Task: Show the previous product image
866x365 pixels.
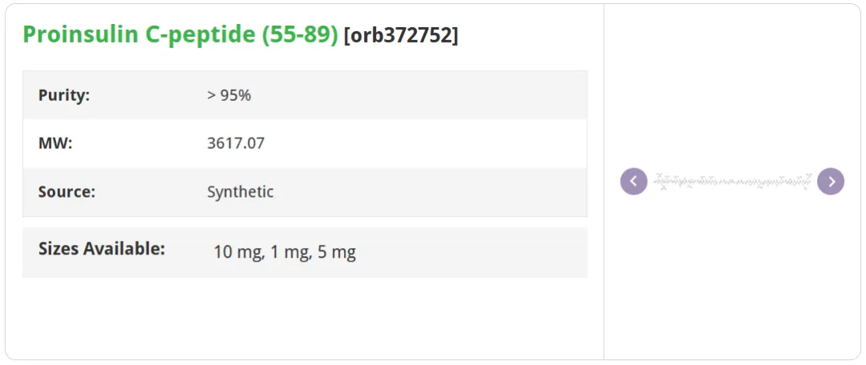Action: pyautogui.click(x=633, y=181)
